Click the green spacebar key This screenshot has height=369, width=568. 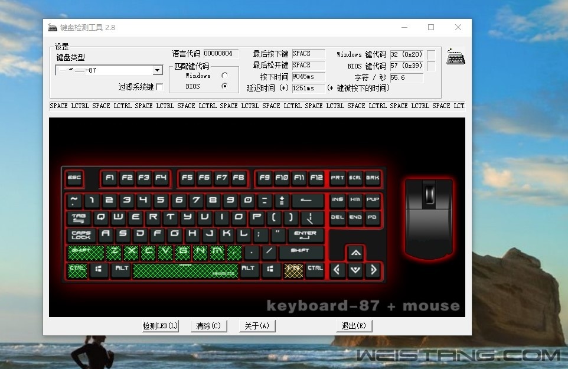[x=185, y=270]
